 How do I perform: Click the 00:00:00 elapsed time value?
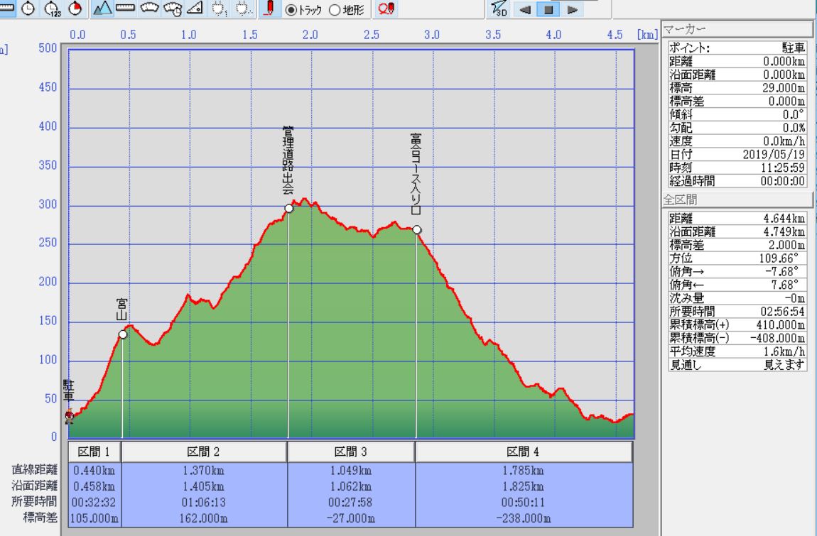pyautogui.click(x=783, y=181)
